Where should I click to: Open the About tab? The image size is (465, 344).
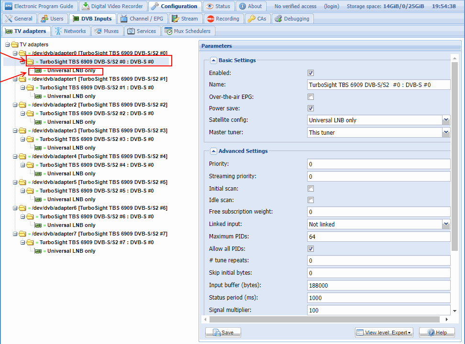coord(251,6)
